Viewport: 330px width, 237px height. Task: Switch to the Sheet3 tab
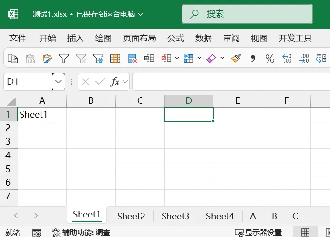tap(176, 216)
